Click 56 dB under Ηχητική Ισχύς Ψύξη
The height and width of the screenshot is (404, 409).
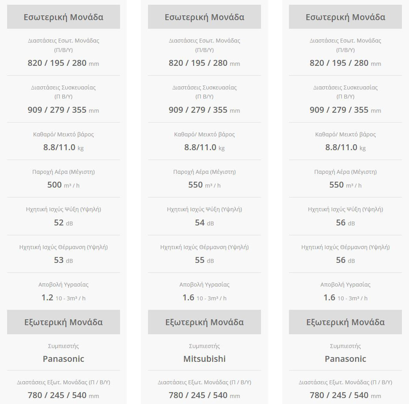pyautogui.click(x=341, y=223)
